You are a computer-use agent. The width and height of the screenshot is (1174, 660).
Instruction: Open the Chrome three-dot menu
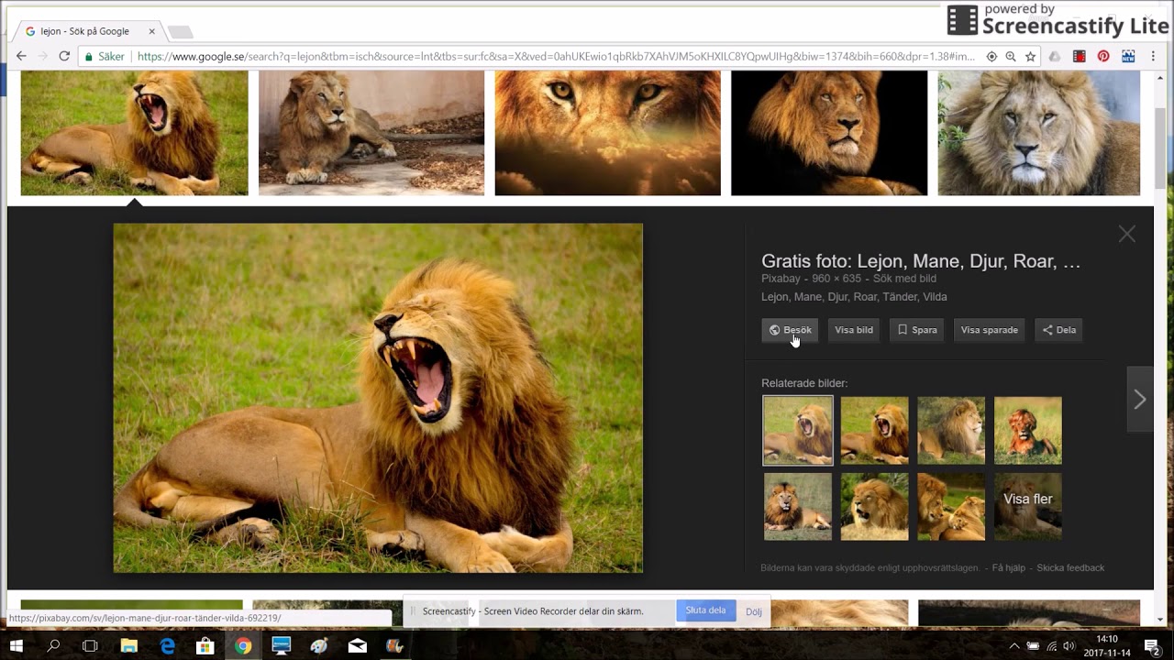pos(1153,56)
